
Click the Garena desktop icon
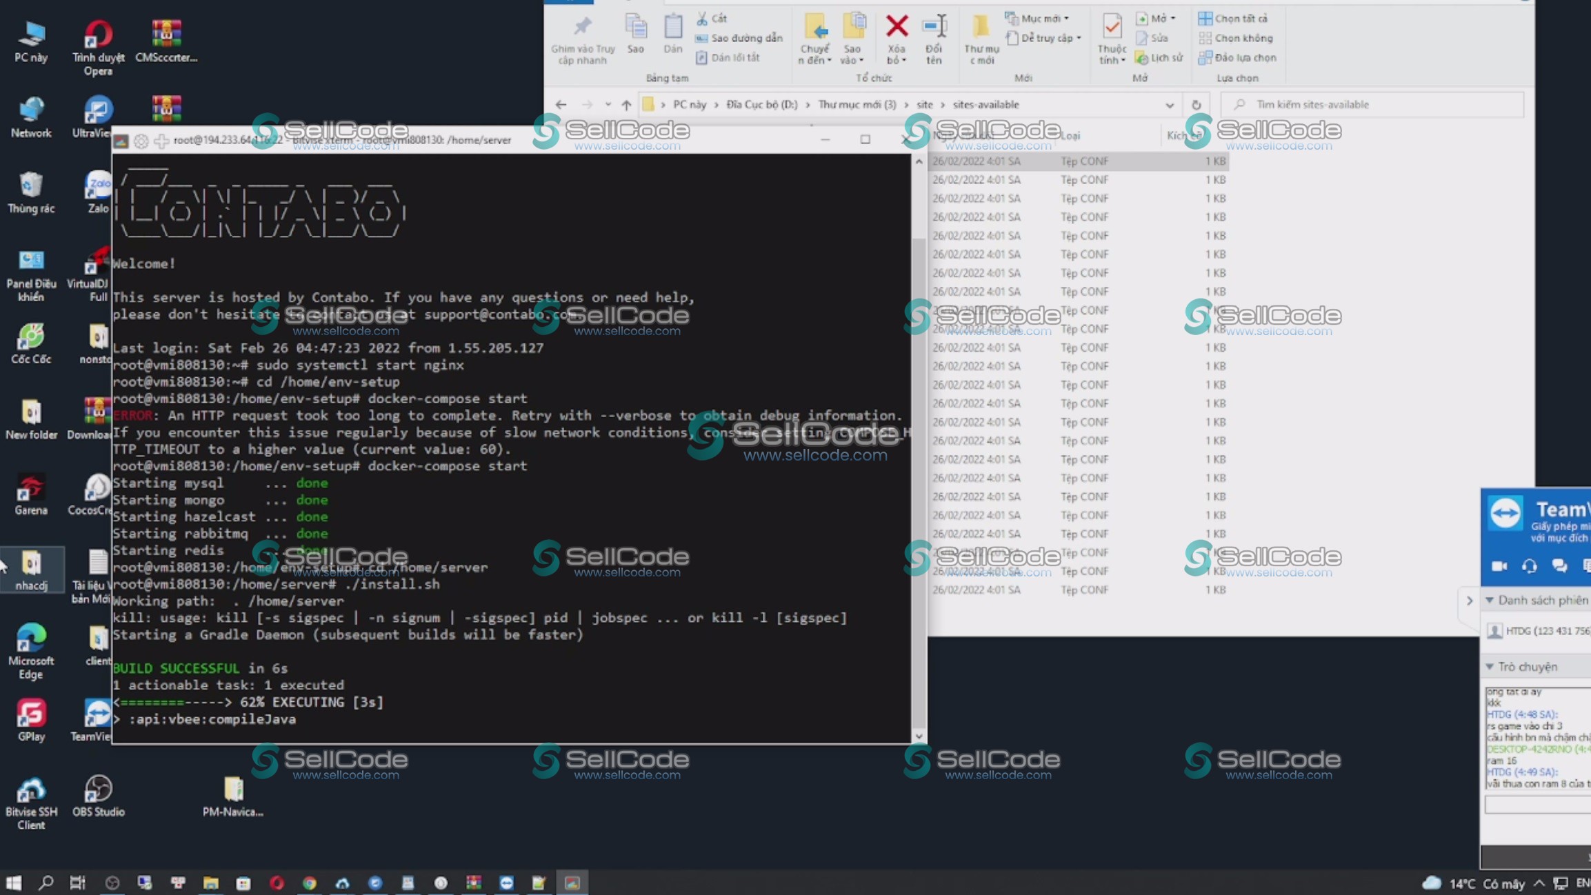(x=31, y=489)
